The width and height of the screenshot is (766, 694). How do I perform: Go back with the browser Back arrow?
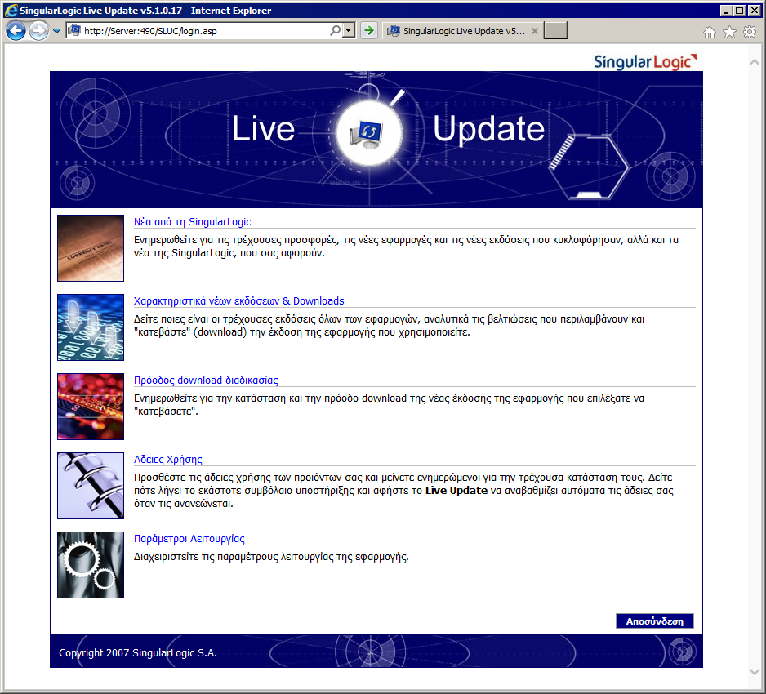(x=16, y=31)
